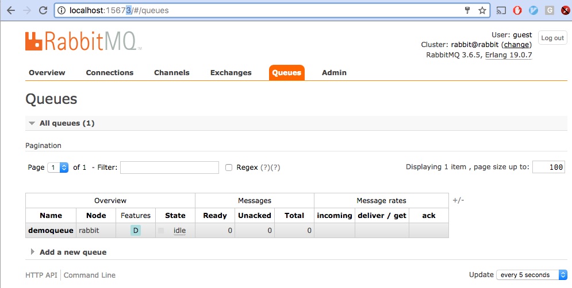The image size is (572, 288).
Task: Click the Log out button
Action: point(552,38)
